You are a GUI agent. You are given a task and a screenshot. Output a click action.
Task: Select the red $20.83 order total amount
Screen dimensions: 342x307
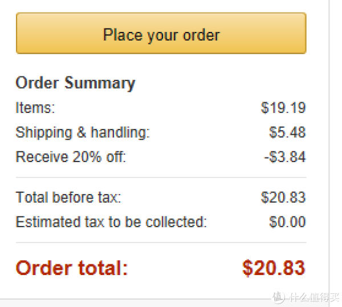[x=274, y=268]
